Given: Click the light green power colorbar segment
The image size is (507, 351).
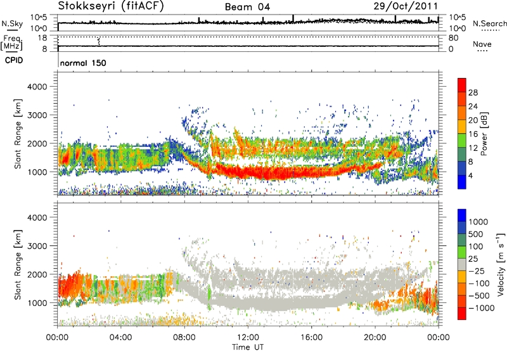Looking at the screenshot, I should [x=462, y=140].
